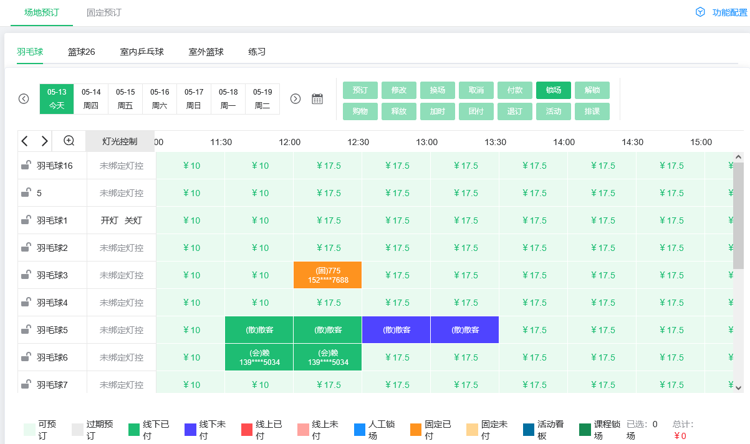Viewport: 750px width, 444px height.
Task: Select the 羽毛球 sport tab
Action: tap(30, 52)
